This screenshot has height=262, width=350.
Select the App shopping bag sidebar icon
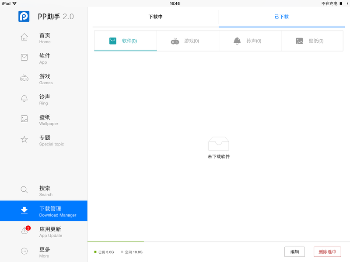point(24,57)
